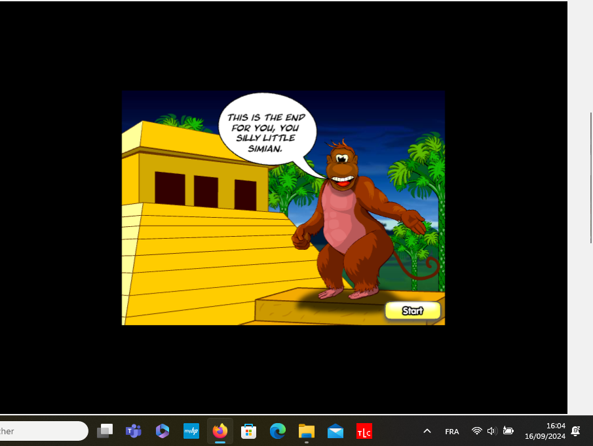
Task: Expand the hidden system tray icons chevron
Action: tap(427, 431)
